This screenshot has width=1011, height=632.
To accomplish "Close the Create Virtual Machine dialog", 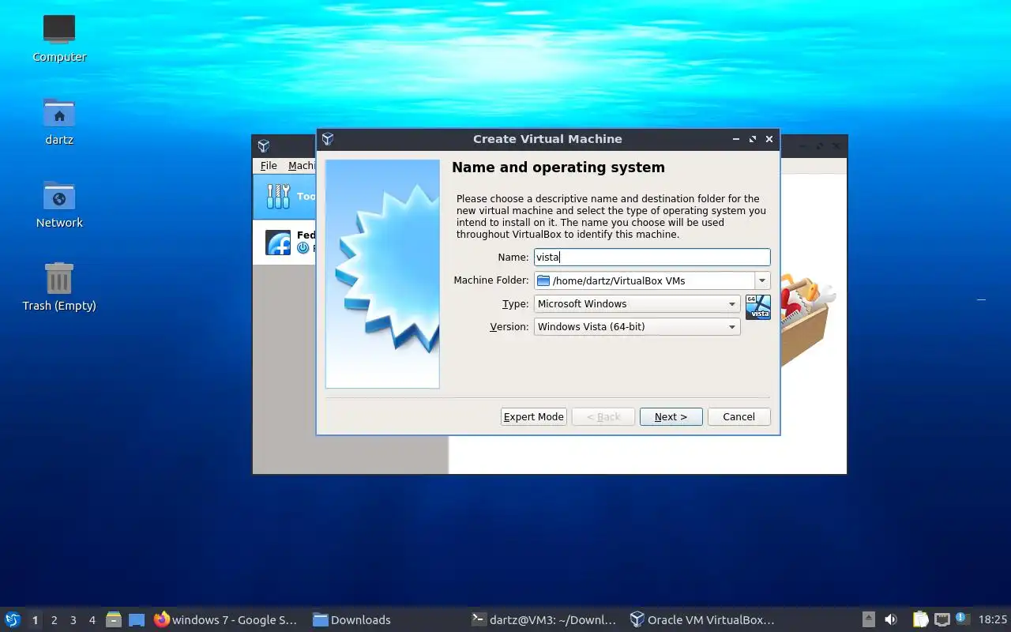I will tap(769, 139).
